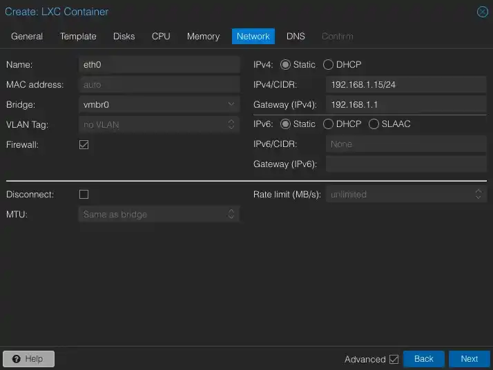Enable the Disconnect checkbox
Viewport: 493px width, 370px height.
[84, 194]
